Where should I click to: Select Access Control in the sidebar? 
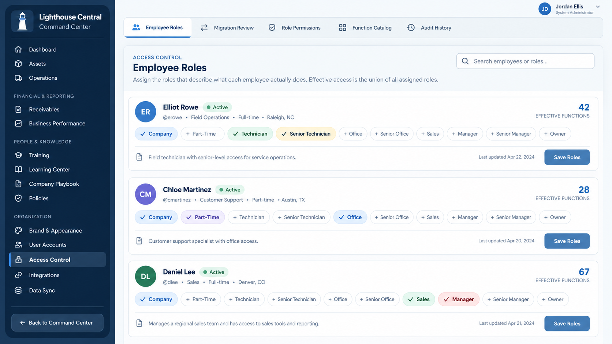tap(57, 260)
